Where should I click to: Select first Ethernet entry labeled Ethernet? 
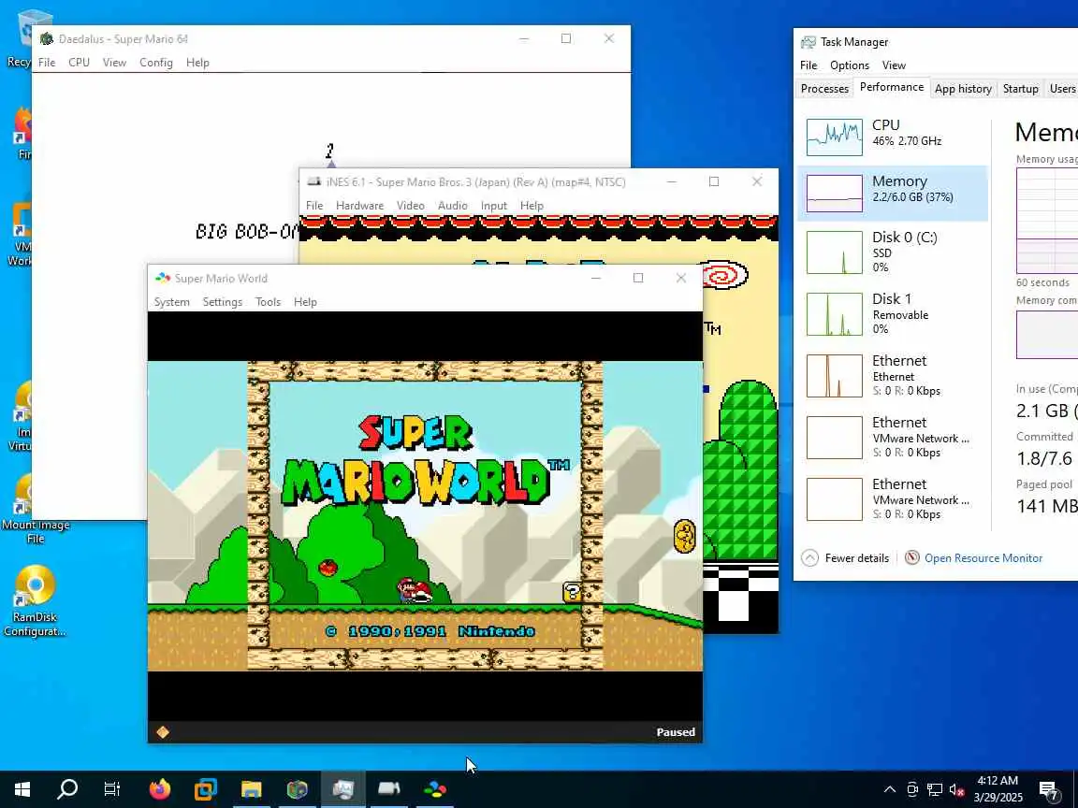(893, 375)
